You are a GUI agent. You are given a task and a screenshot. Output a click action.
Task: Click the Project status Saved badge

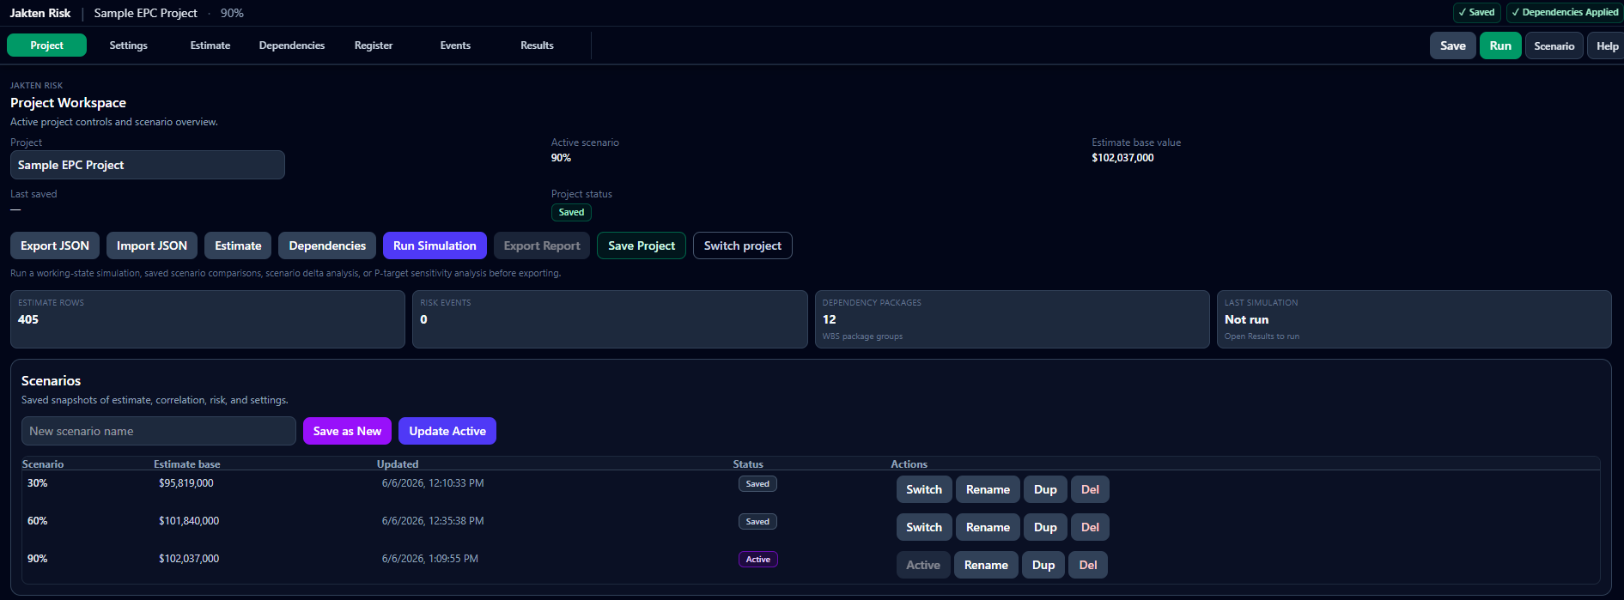[x=571, y=212]
